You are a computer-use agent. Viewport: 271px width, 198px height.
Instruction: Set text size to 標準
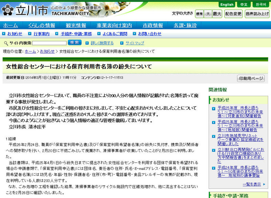200,14
